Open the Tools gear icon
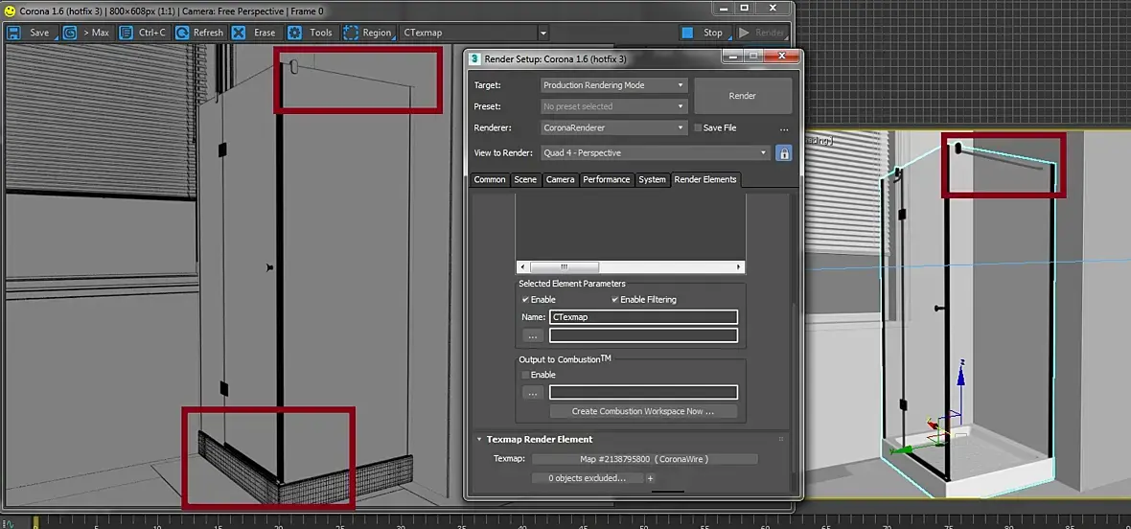 pos(294,33)
